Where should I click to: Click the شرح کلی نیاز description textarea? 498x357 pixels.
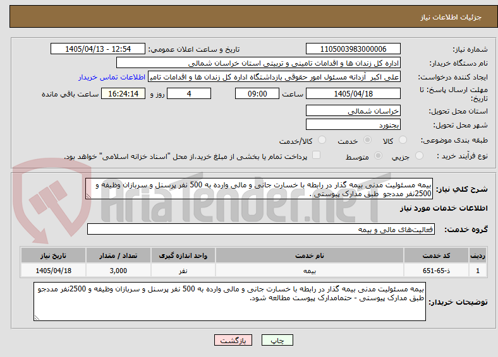pos(259,189)
